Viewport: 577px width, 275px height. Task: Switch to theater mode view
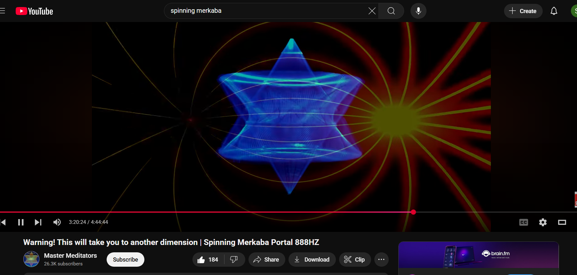(562, 222)
